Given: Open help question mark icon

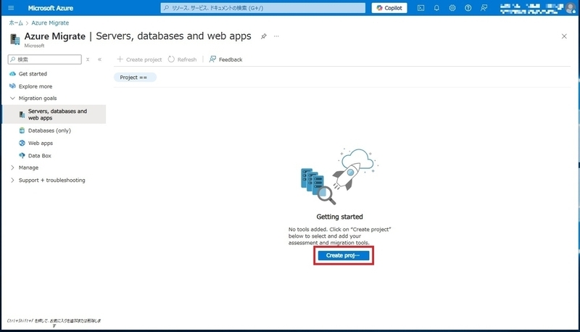Looking at the screenshot, I should pyautogui.click(x=468, y=8).
